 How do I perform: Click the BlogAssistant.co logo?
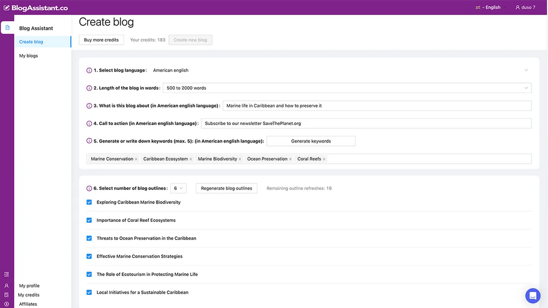coord(35,7)
